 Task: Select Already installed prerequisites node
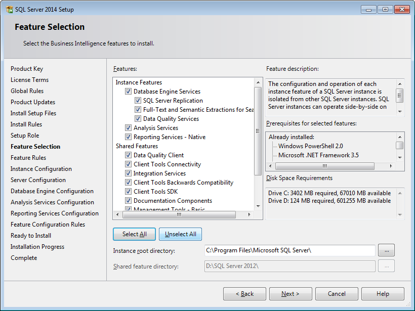292,137
